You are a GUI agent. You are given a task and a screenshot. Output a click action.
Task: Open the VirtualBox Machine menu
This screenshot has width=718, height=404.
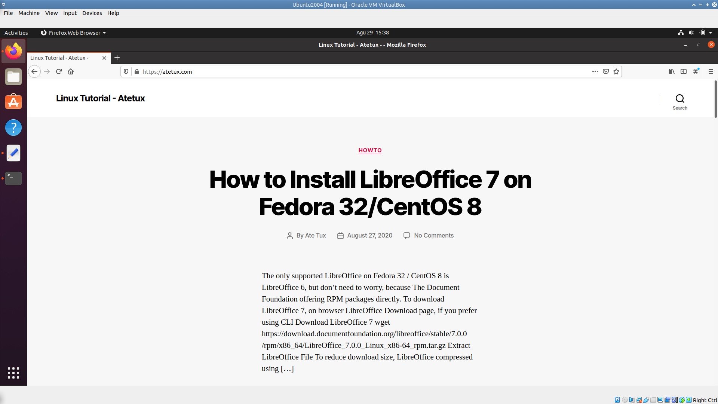tap(29, 13)
